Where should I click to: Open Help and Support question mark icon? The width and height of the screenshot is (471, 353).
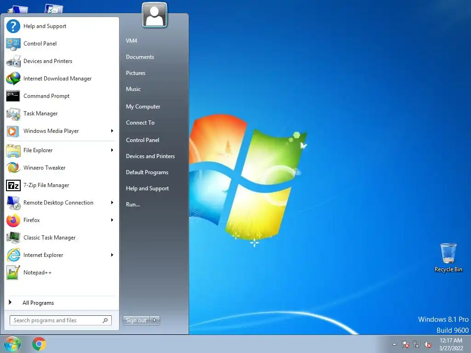tap(13, 26)
